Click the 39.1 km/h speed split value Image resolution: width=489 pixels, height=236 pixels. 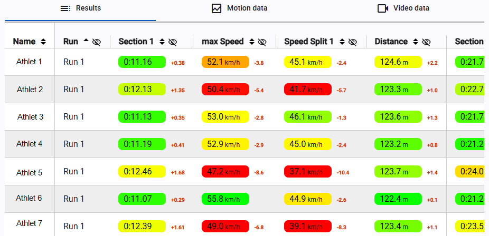click(308, 227)
